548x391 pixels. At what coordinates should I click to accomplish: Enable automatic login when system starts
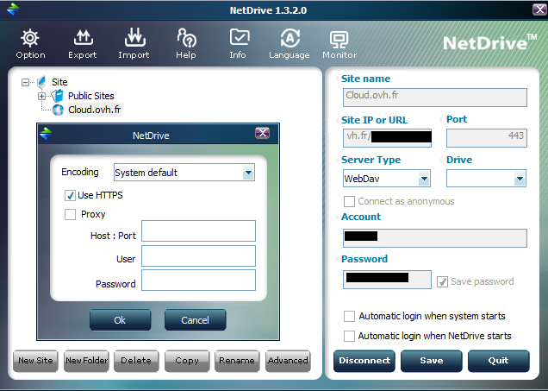(349, 316)
